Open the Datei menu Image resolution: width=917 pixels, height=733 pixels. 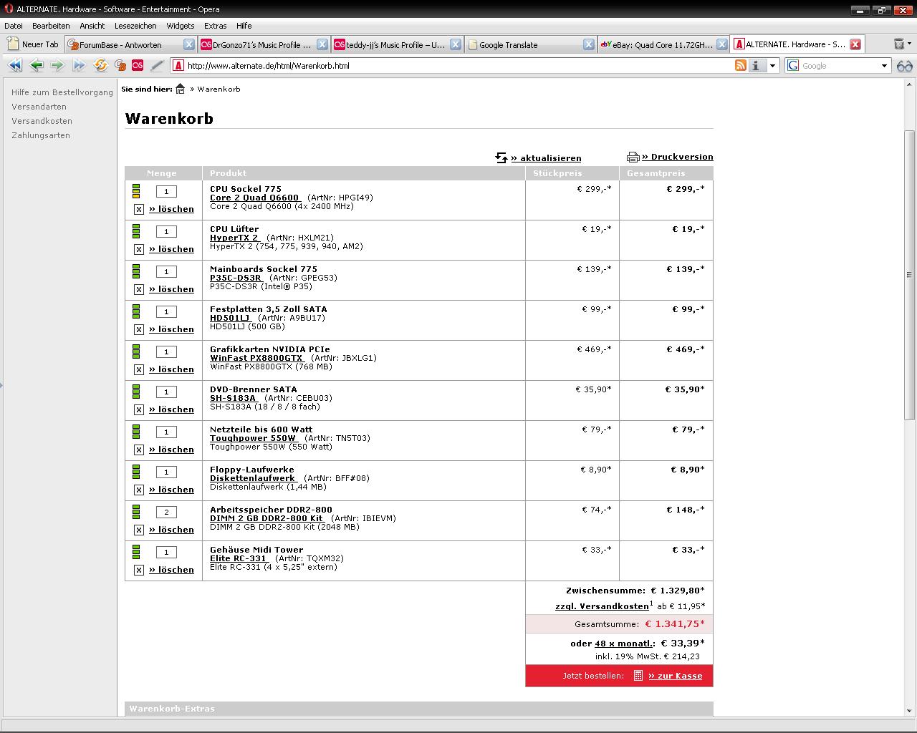pos(14,26)
